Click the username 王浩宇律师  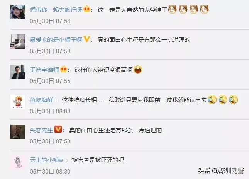pyautogui.click(x=44, y=70)
